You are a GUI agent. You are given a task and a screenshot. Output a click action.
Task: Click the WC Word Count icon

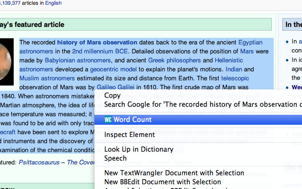[x=108, y=120]
